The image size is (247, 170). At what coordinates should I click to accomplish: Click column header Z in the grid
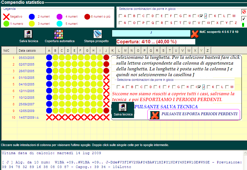[208, 51]
